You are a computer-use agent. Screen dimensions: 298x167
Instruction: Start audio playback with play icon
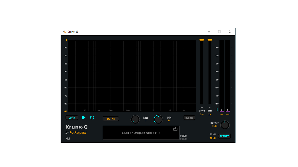pyautogui.click(x=84, y=118)
